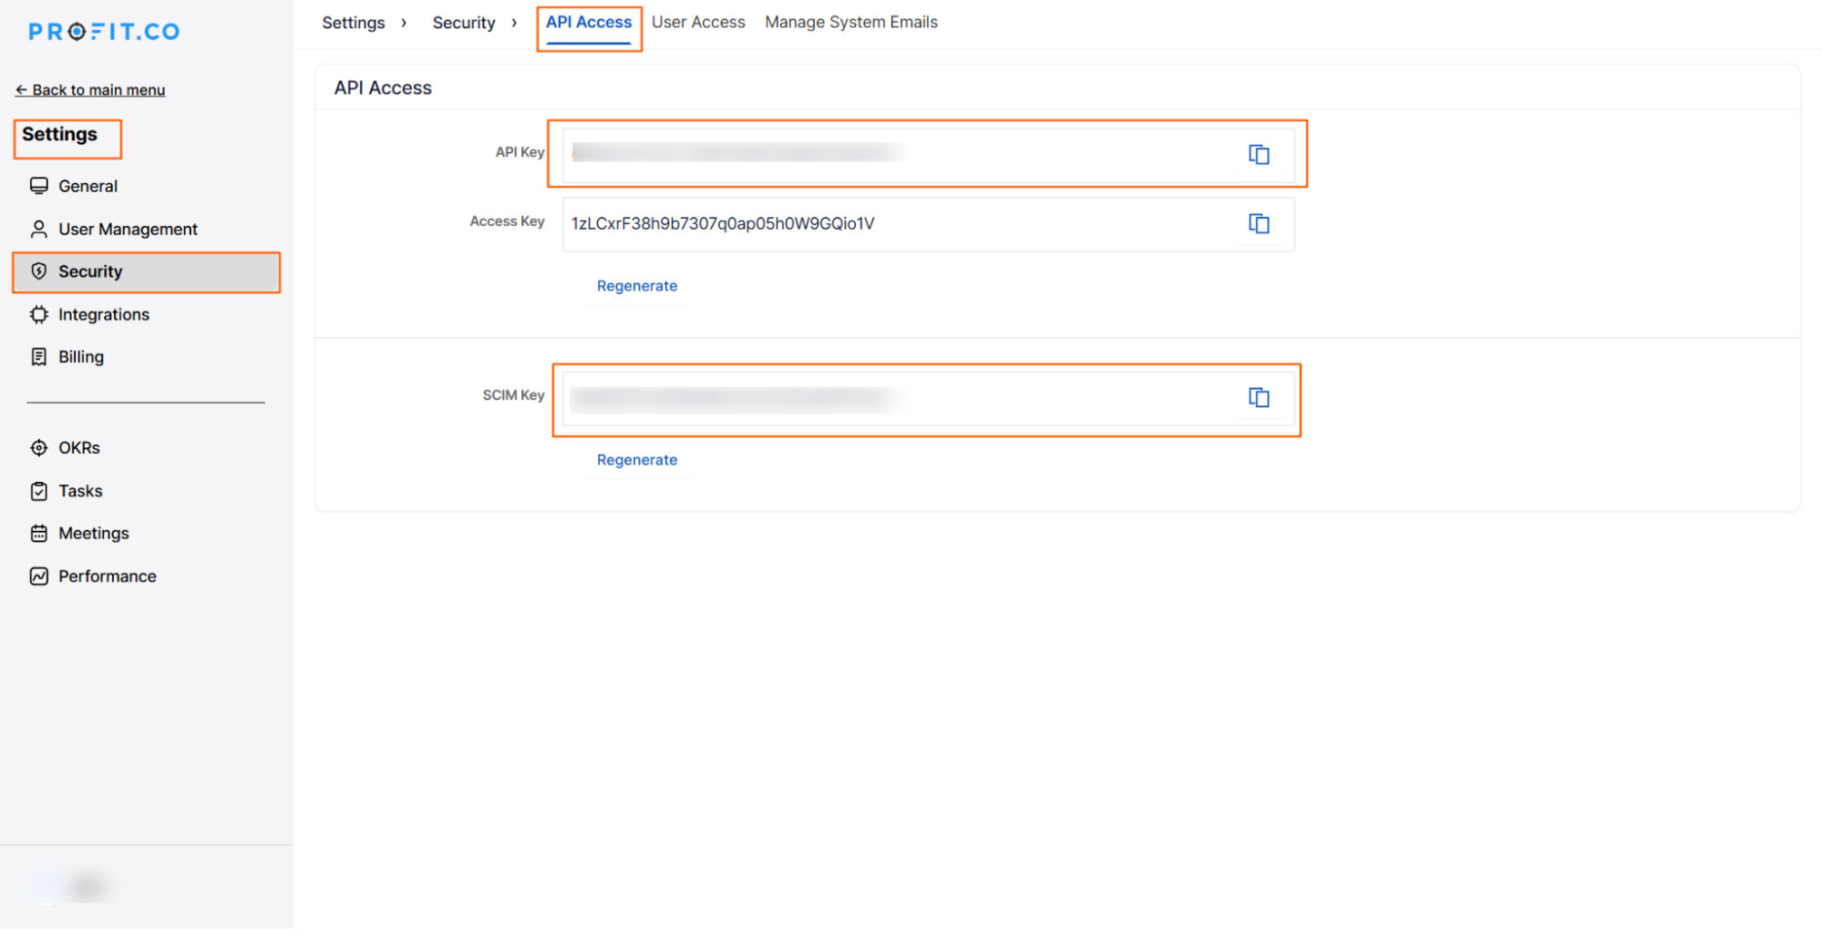Viewport: 1822px width, 929px height.
Task: Go back to main menu
Action: tap(90, 90)
